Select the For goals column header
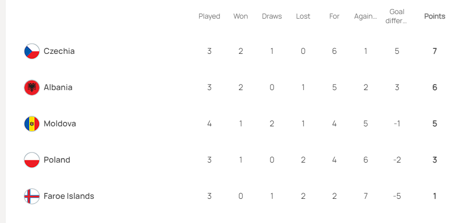The width and height of the screenshot is (469, 223). point(335,17)
